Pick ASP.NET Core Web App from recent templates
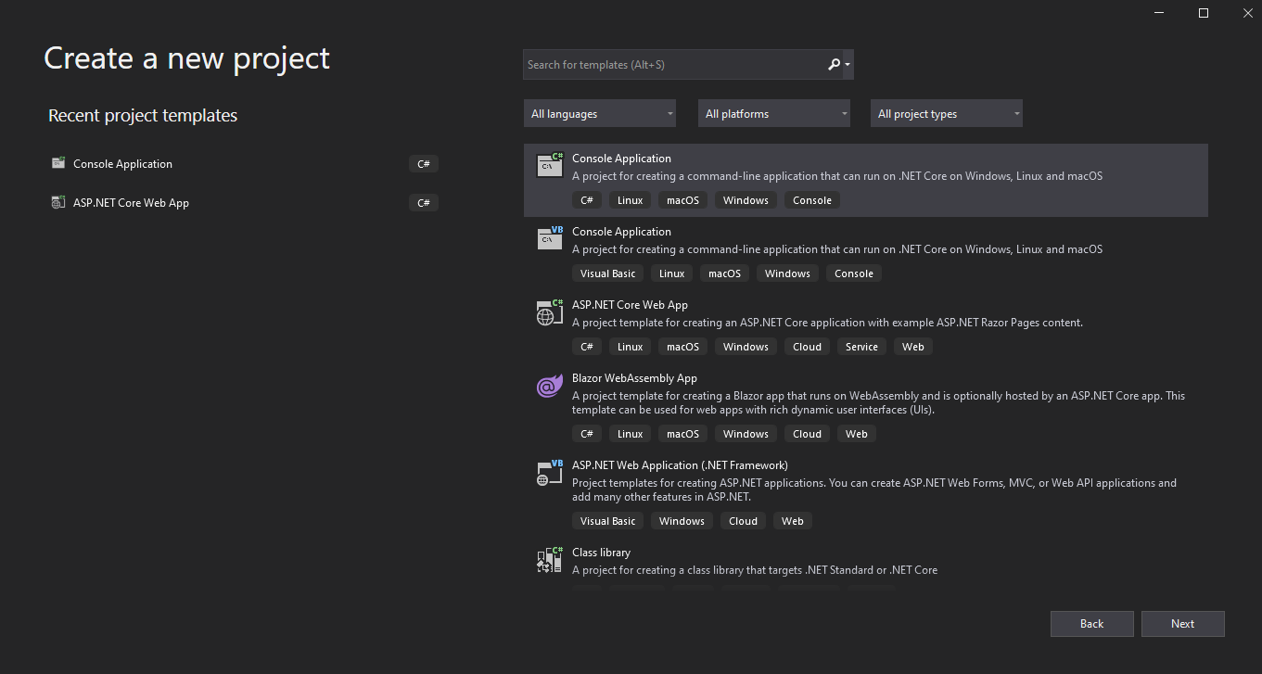The height and width of the screenshot is (674, 1262). pyautogui.click(x=245, y=203)
